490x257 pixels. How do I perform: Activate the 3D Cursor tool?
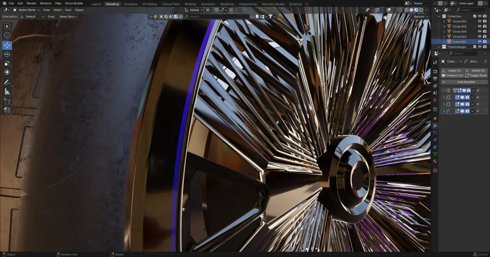coord(7,35)
